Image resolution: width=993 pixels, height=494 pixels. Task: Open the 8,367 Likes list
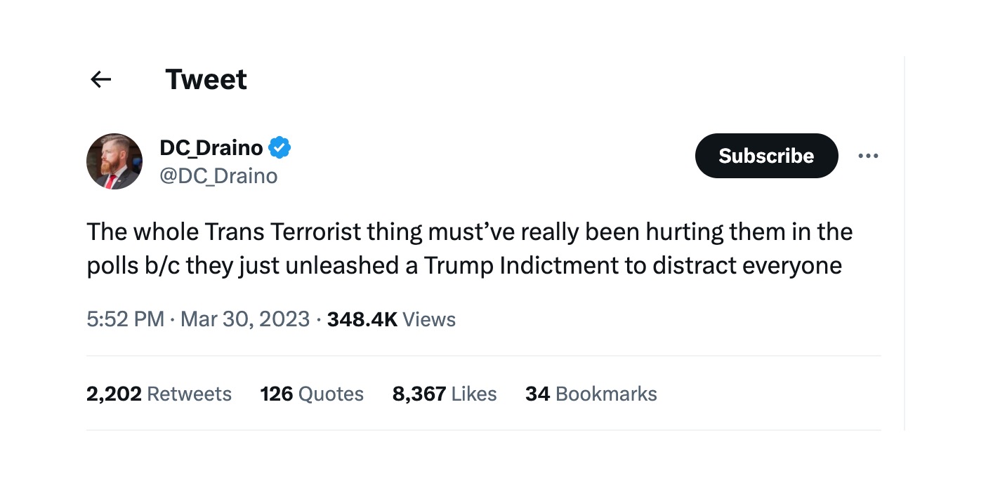click(445, 394)
